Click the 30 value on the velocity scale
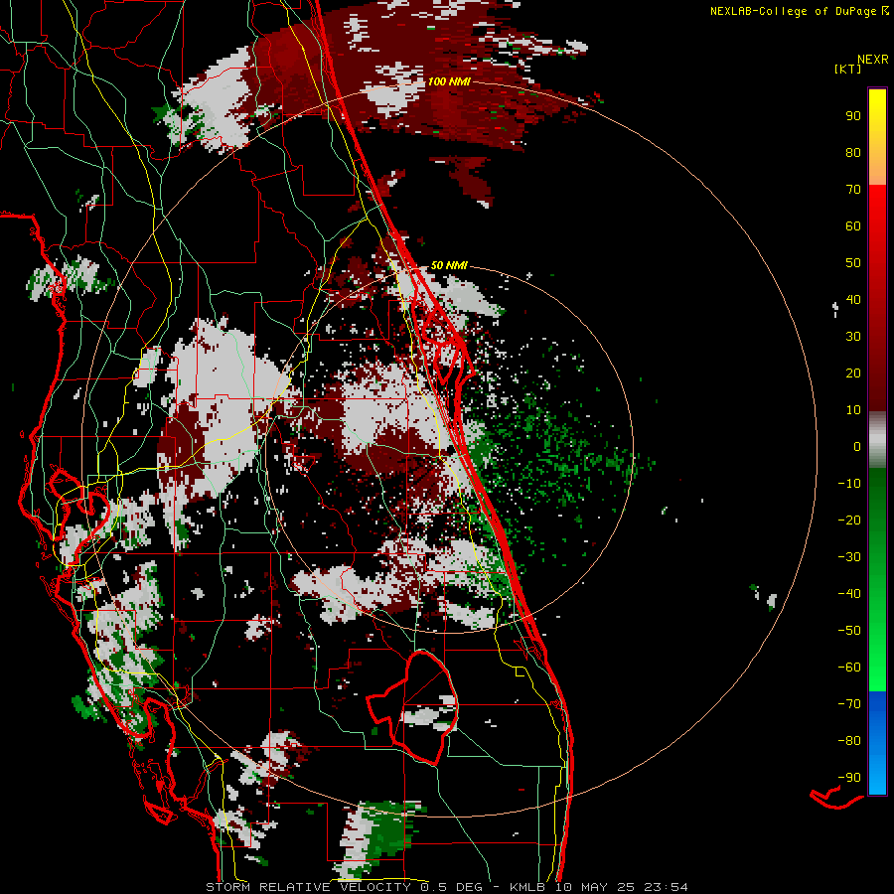The height and width of the screenshot is (894, 894). click(x=853, y=337)
